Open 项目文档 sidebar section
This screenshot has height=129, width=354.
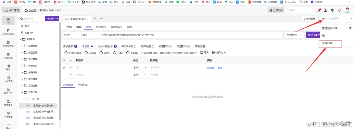[8, 56]
